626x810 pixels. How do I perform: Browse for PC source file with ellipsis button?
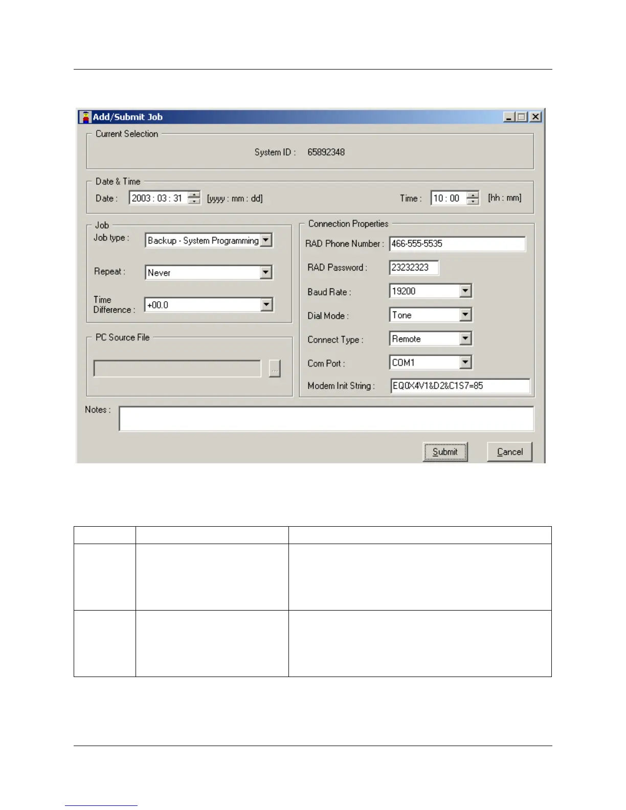(275, 369)
